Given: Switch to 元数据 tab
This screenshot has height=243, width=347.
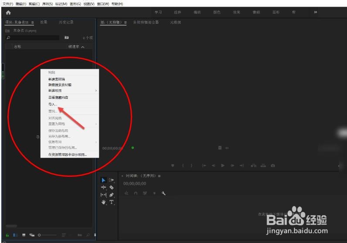Looking at the screenshot, I should click(x=176, y=22).
